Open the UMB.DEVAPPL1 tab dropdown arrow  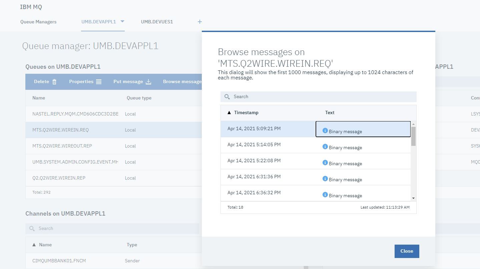point(122,21)
